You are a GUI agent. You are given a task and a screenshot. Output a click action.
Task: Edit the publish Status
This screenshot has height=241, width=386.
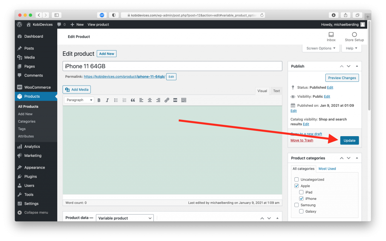330,87
